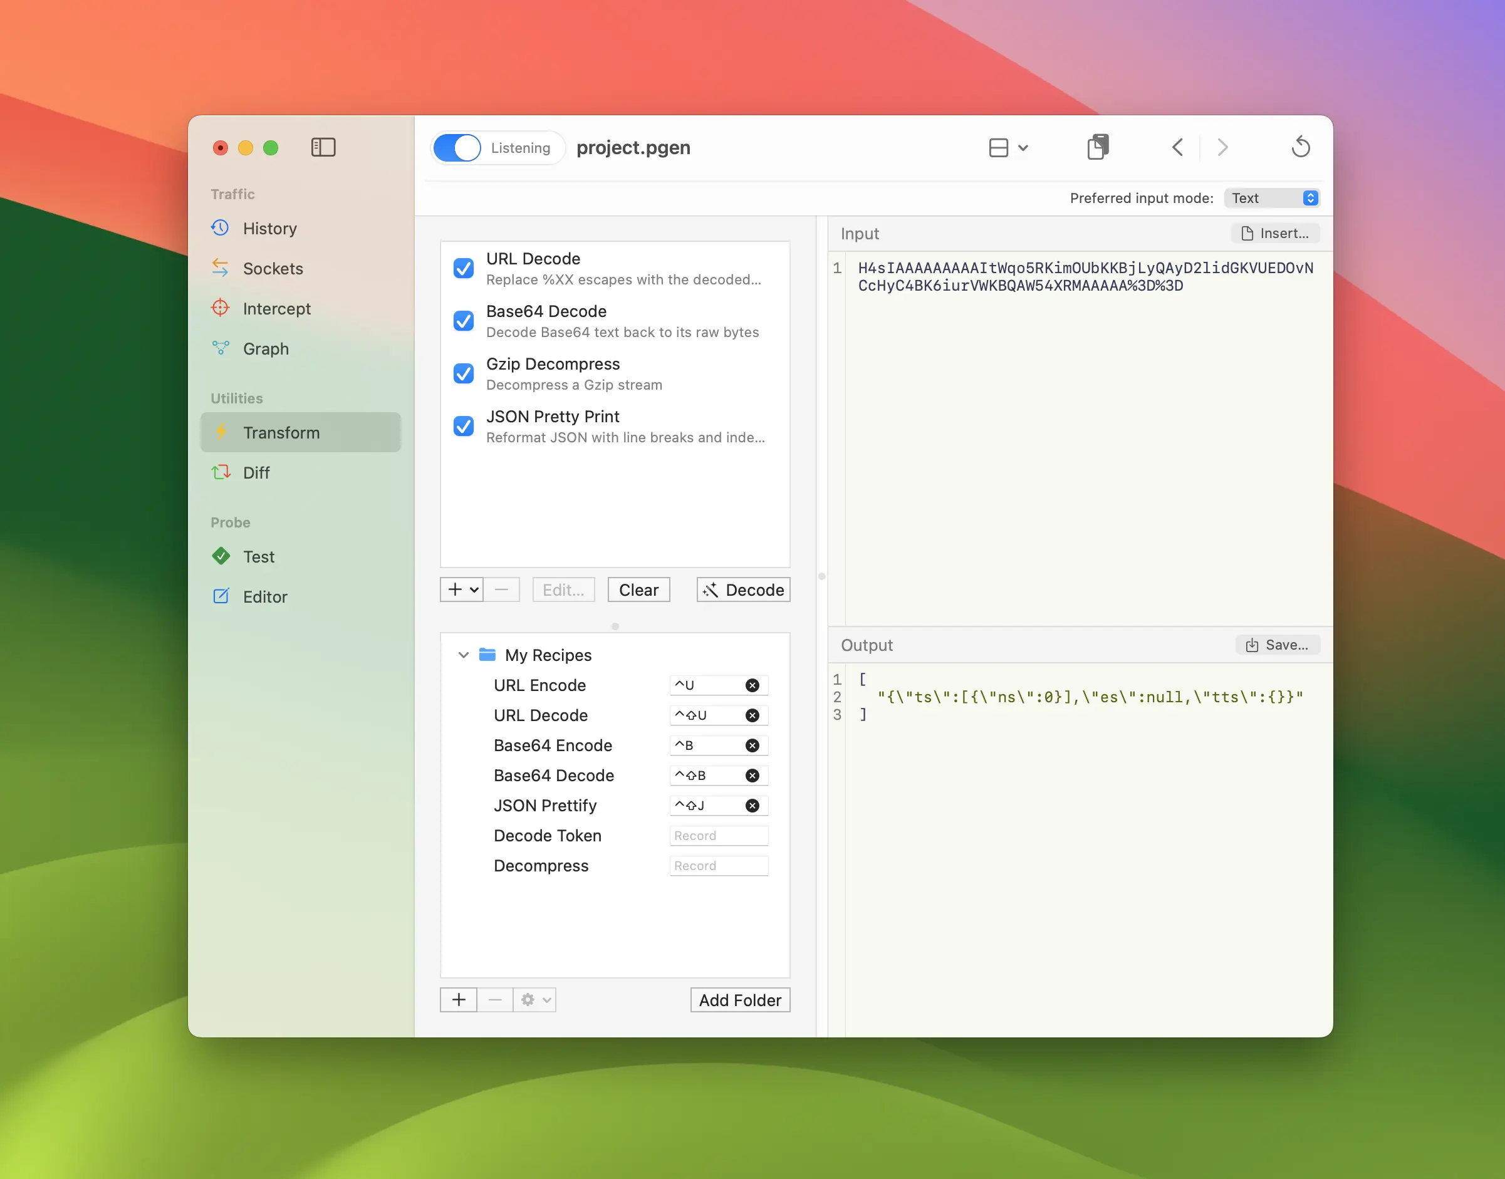The image size is (1505, 1179).
Task: Open the add transform step dropdown
Action: coord(462,589)
